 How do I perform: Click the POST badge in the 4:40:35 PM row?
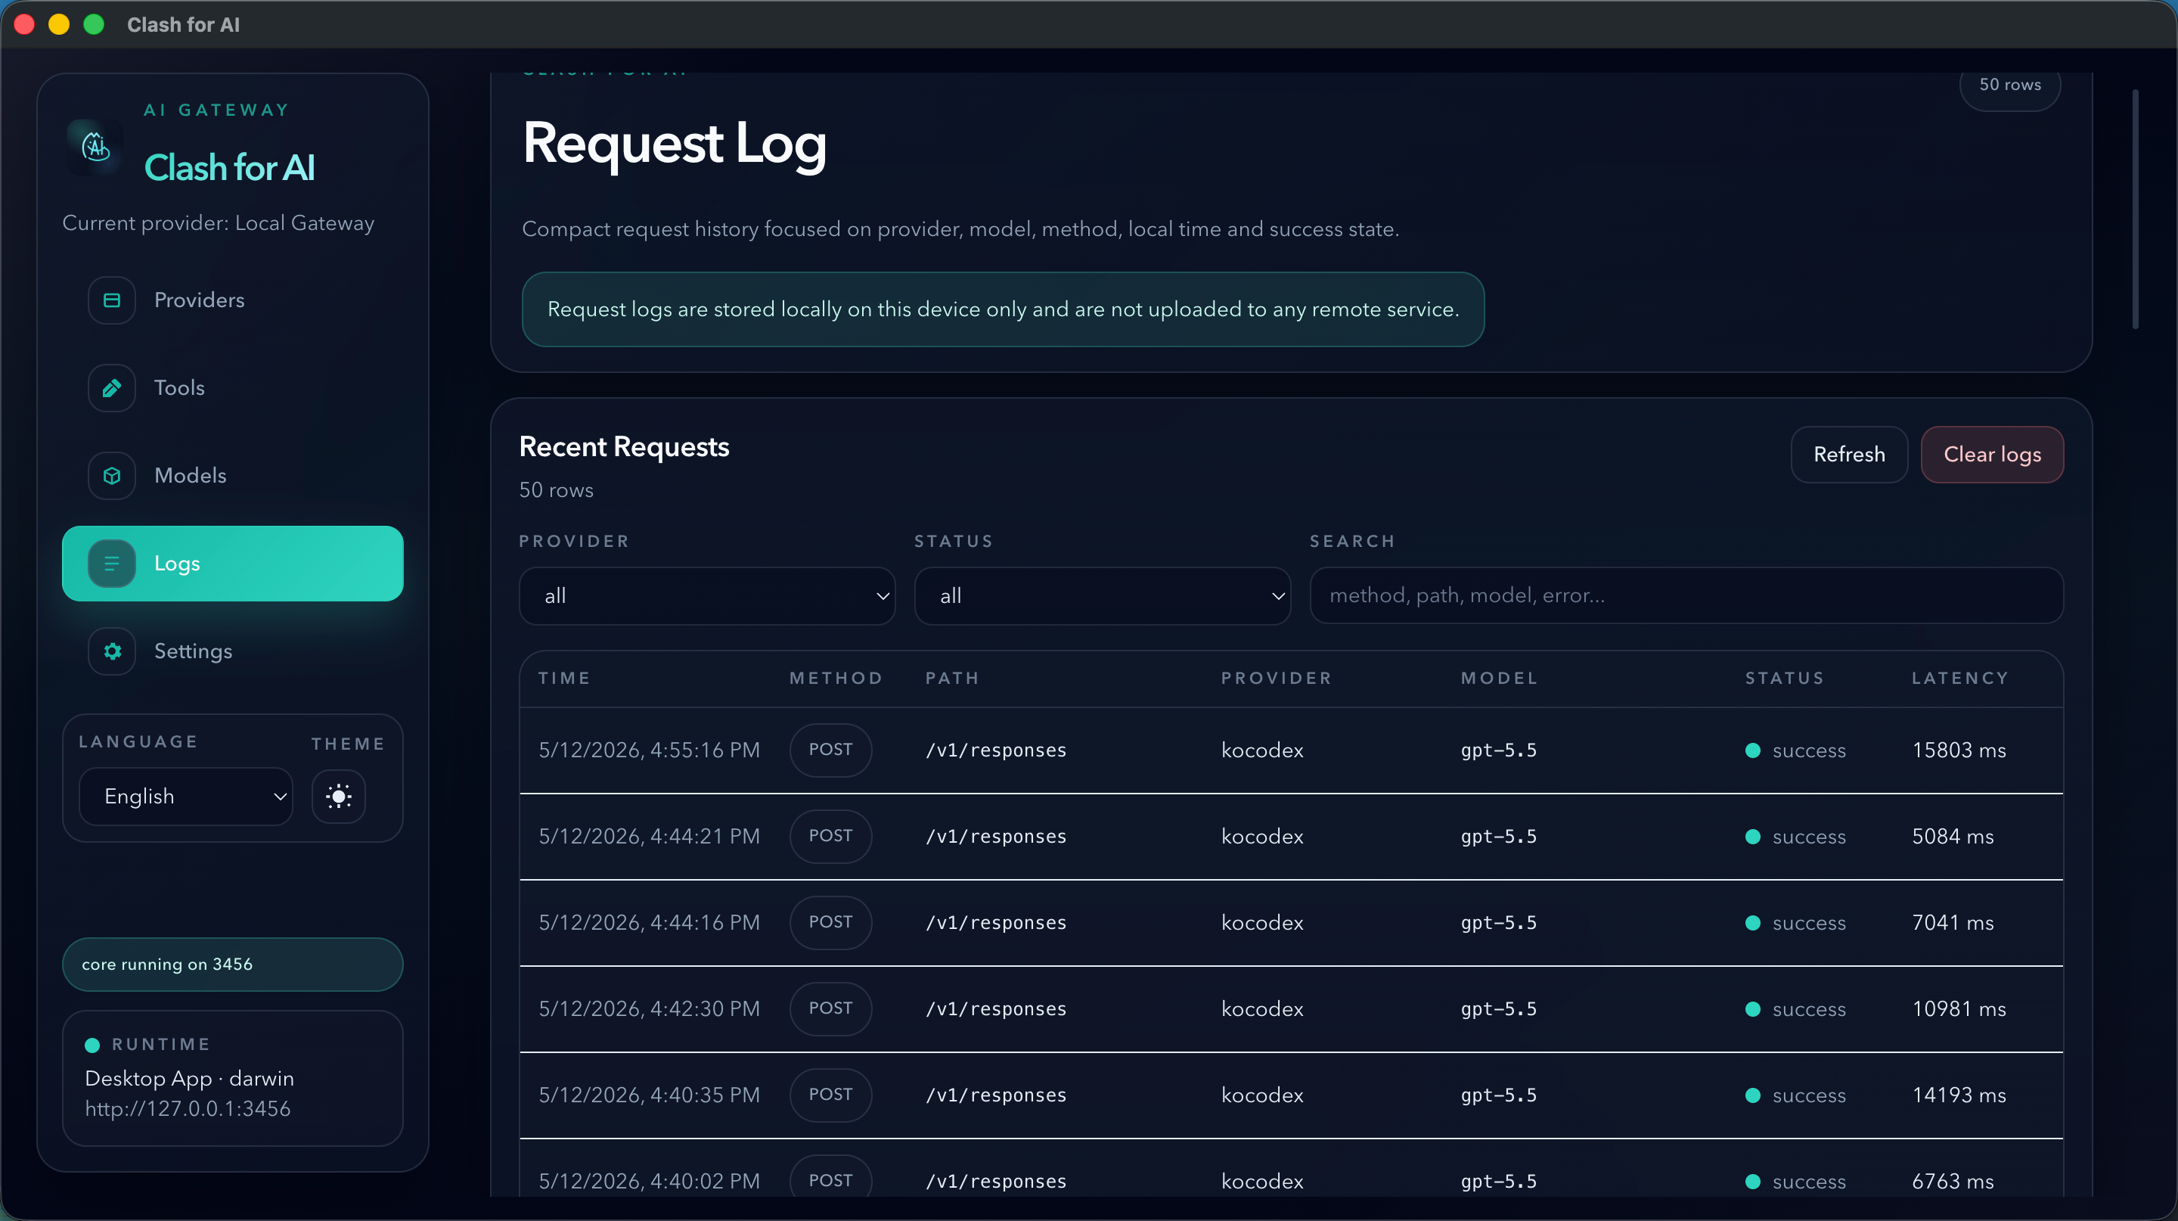[x=830, y=1095]
